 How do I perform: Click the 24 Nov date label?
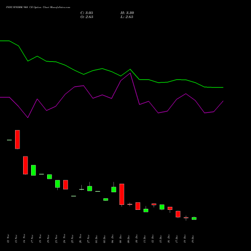click(x=64, y=238)
